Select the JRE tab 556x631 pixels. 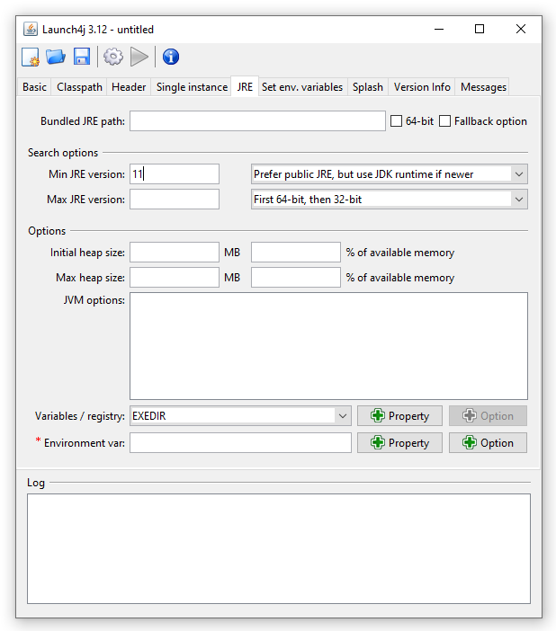pyautogui.click(x=245, y=86)
